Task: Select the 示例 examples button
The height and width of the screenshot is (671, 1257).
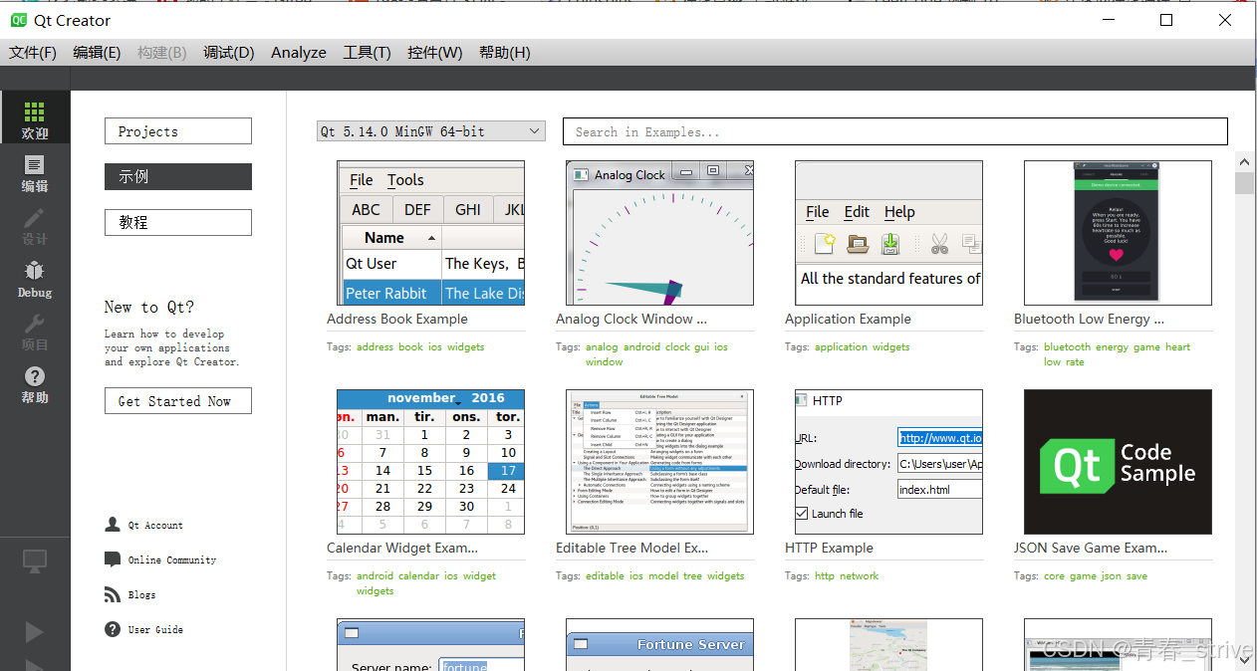Action: [x=178, y=176]
